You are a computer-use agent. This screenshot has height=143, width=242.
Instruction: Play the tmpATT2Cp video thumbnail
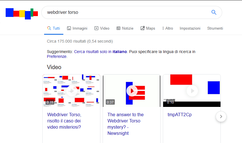tap(192, 91)
